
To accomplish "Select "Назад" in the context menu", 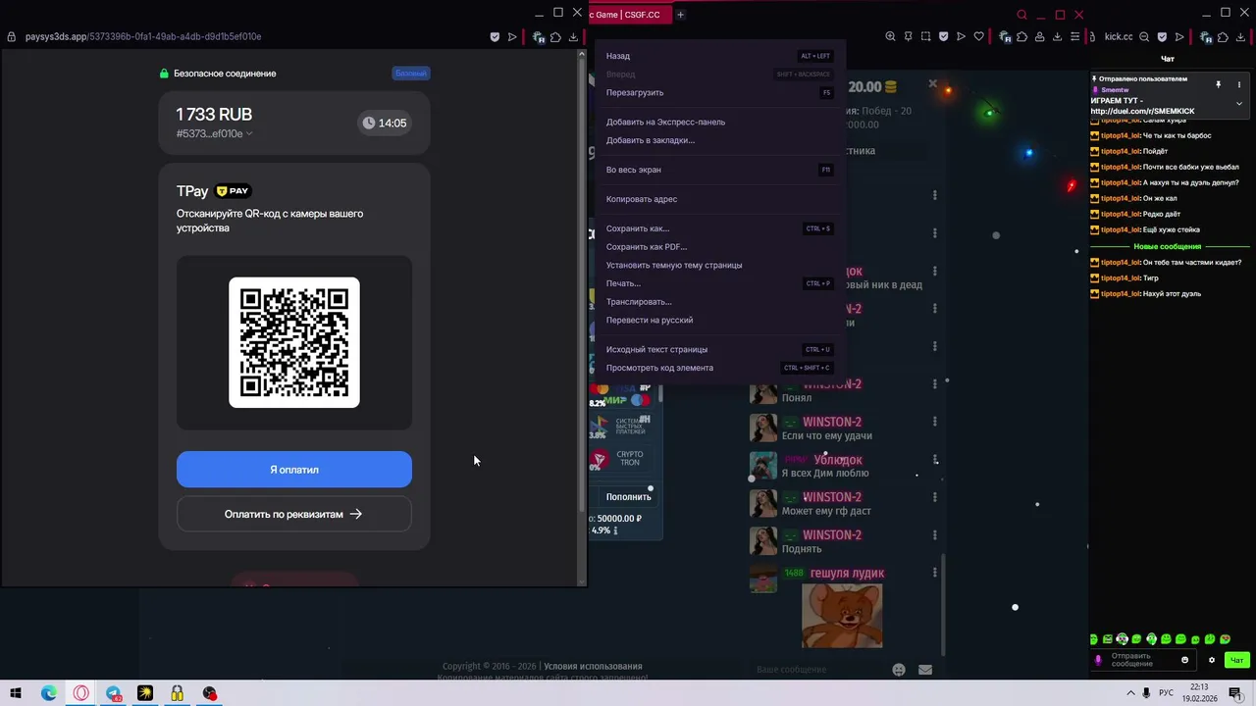I will pyautogui.click(x=719, y=56).
